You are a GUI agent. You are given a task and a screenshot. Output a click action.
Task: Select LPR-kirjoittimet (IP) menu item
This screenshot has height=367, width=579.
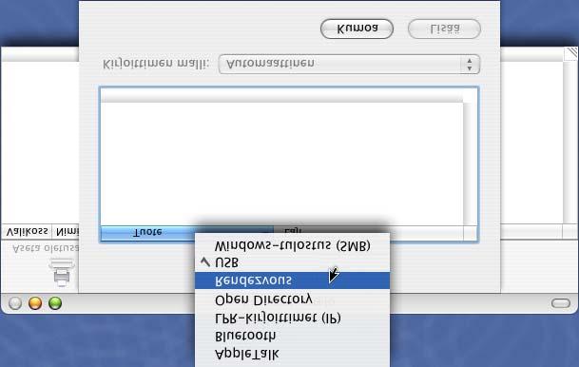point(292,318)
